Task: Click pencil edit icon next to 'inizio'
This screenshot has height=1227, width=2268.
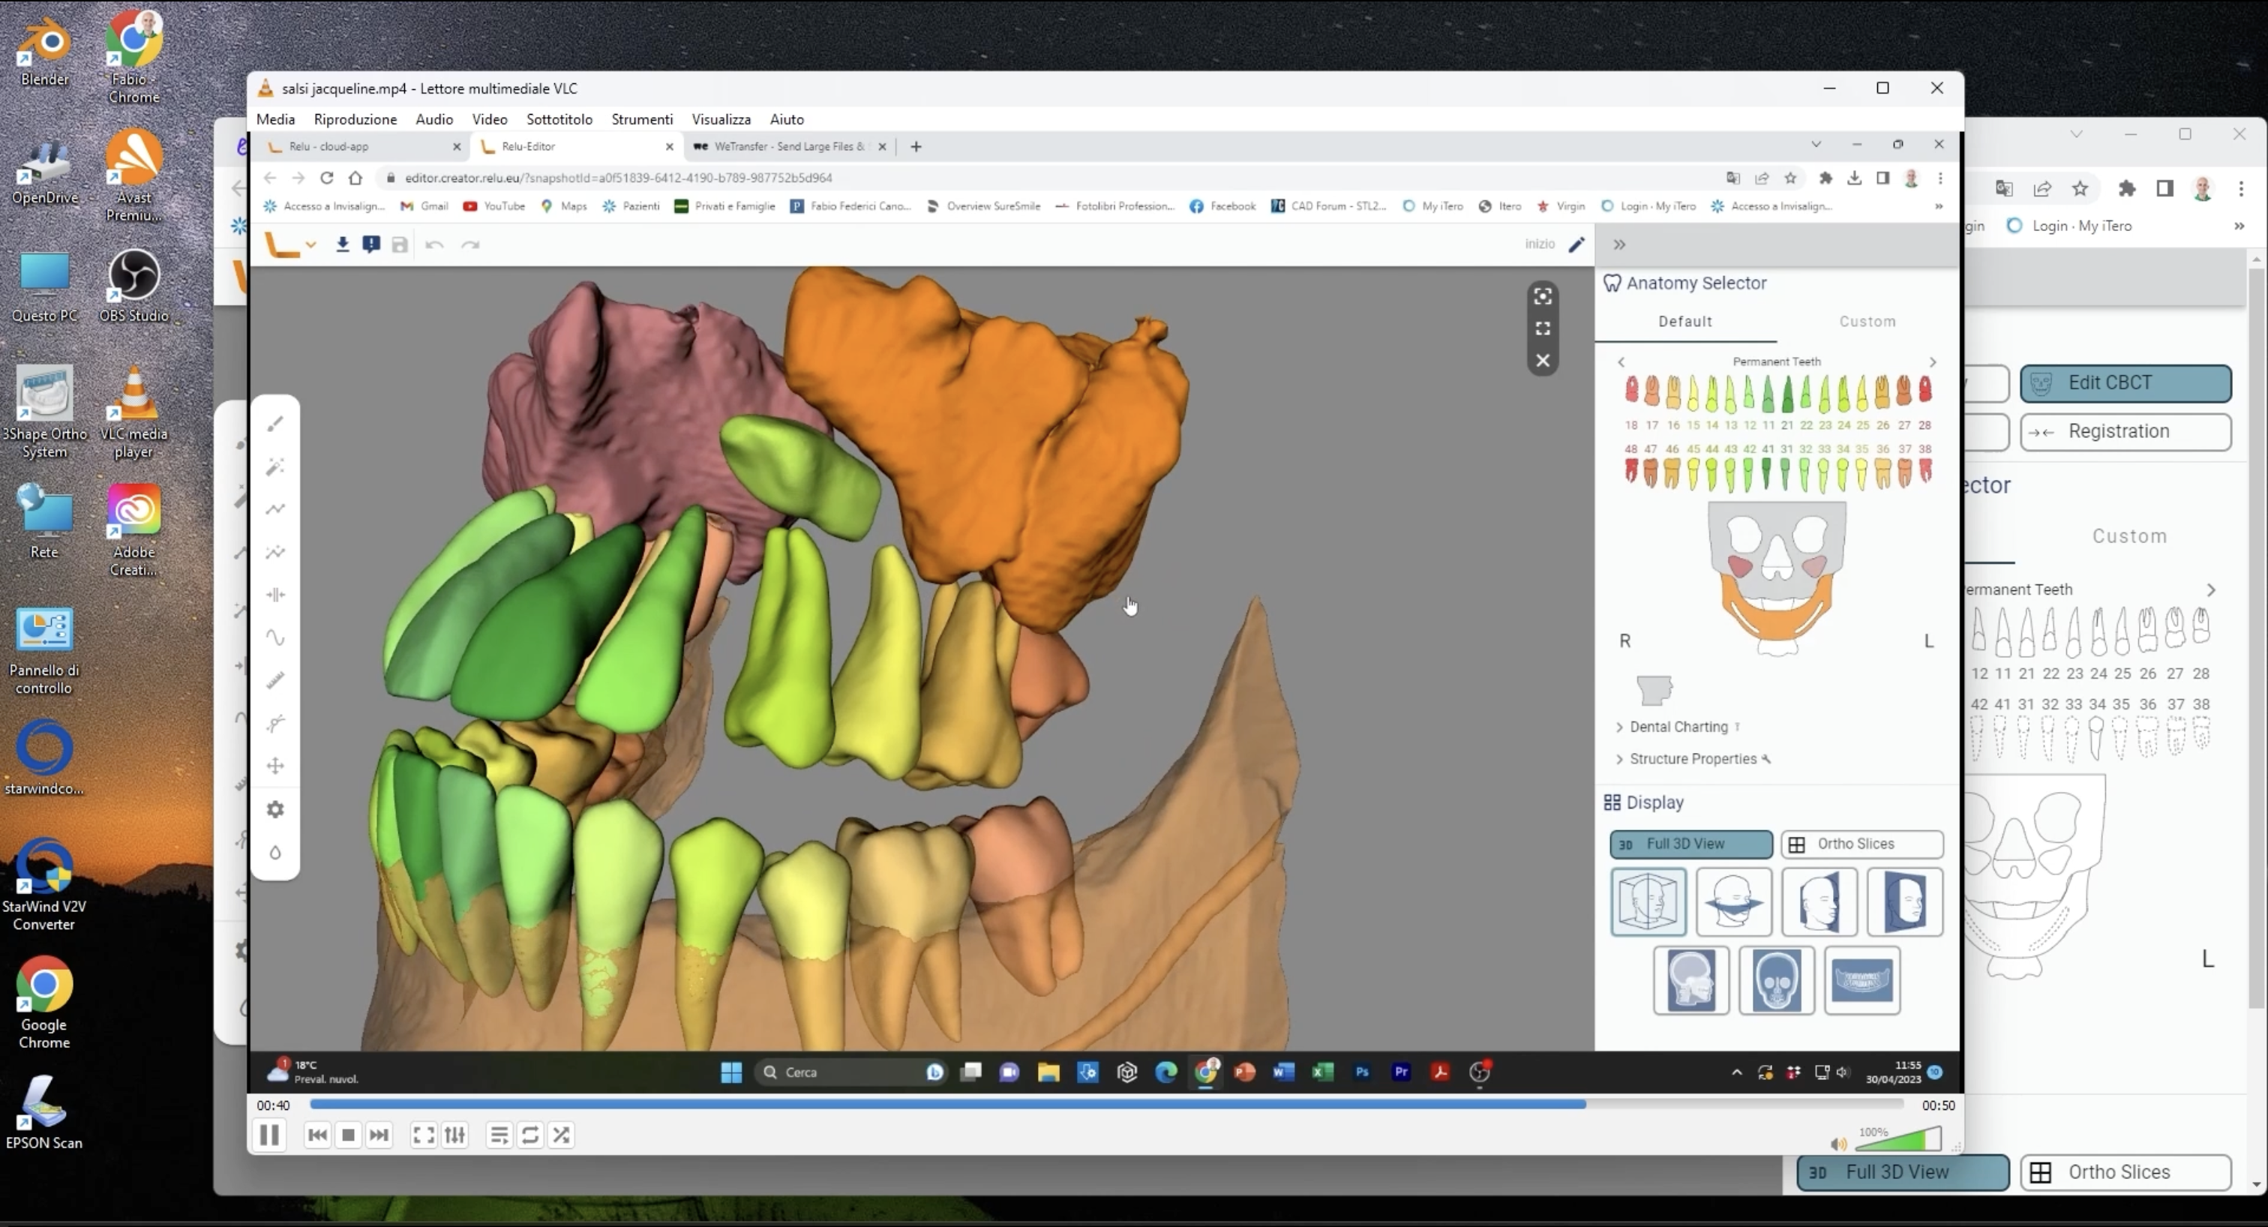Action: click(1576, 244)
